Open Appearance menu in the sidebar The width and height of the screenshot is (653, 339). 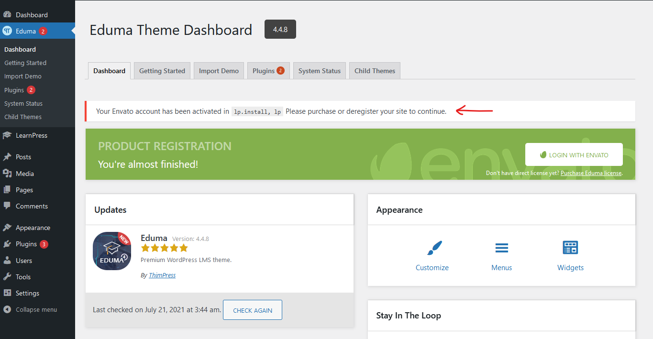coord(33,228)
